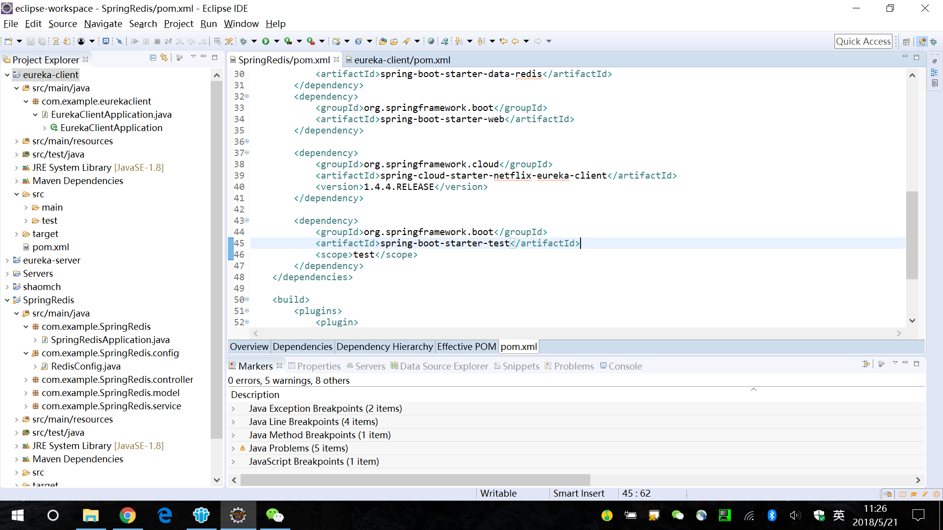Switch to the Dependency Hierarchy tab
This screenshot has width=943, height=530.
click(x=385, y=346)
